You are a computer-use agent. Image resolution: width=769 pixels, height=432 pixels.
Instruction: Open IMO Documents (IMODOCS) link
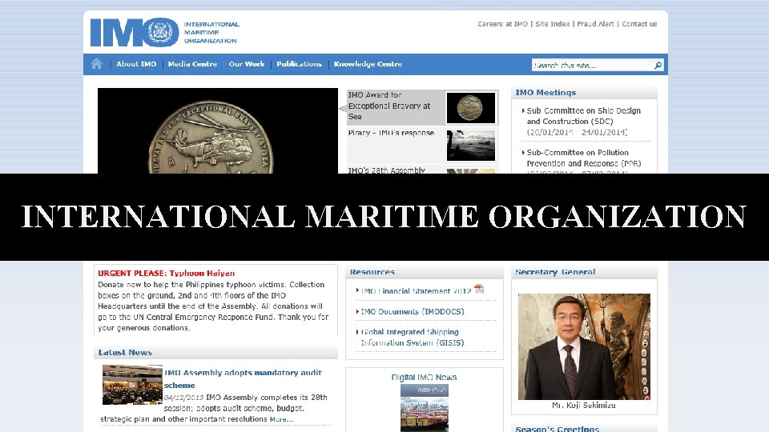[413, 311]
